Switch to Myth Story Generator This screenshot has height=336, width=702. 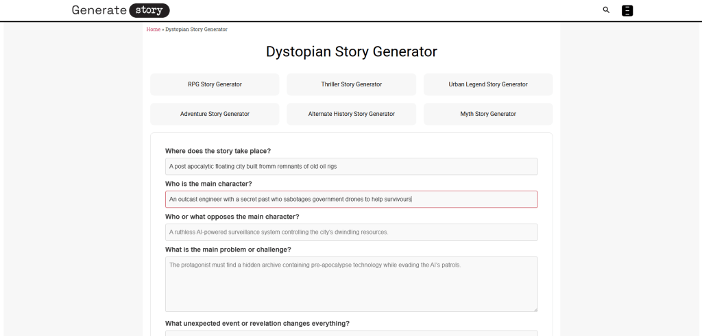coord(487,114)
